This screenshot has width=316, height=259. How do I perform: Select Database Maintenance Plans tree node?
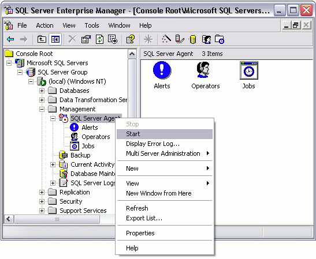tap(92, 174)
